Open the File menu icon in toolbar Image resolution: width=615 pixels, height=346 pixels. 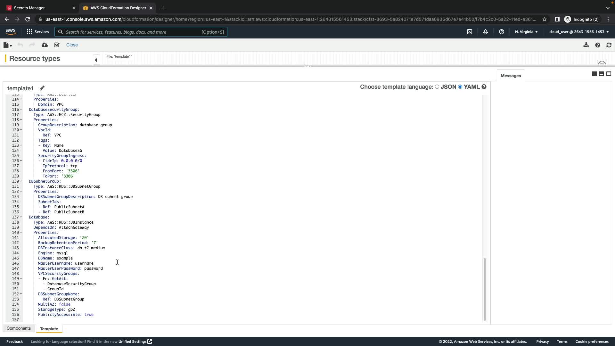[x=7, y=45]
